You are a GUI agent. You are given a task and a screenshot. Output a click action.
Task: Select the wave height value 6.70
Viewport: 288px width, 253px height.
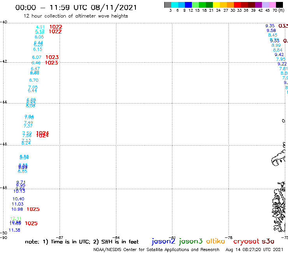pyautogui.click(x=34, y=80)
